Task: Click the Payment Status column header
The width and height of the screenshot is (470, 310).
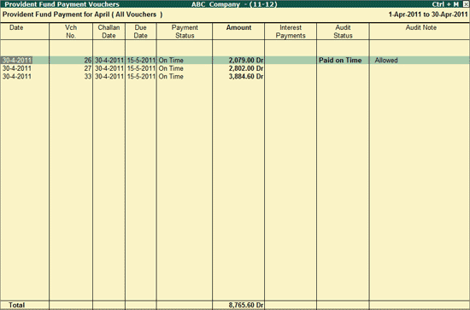Action: [185, 32]
